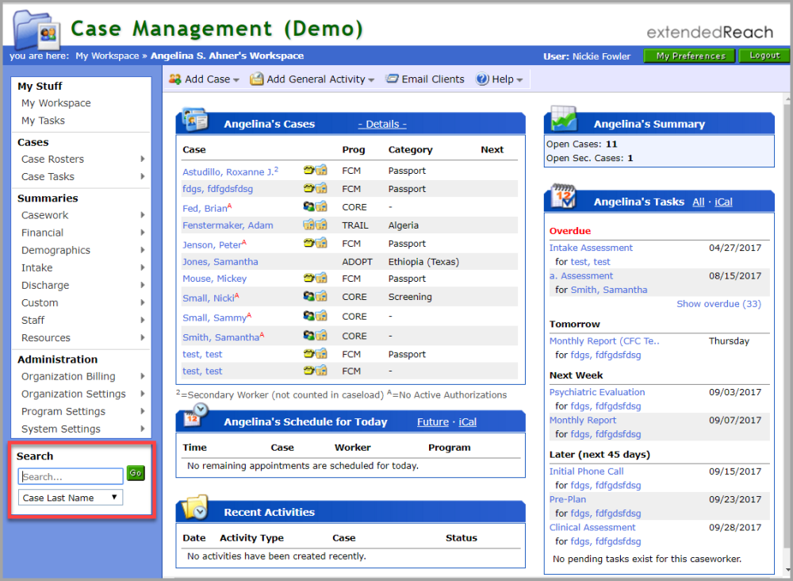The image size is (793, 581).
Task: Expand the Program Settings submenu
Action: [143, 411]
